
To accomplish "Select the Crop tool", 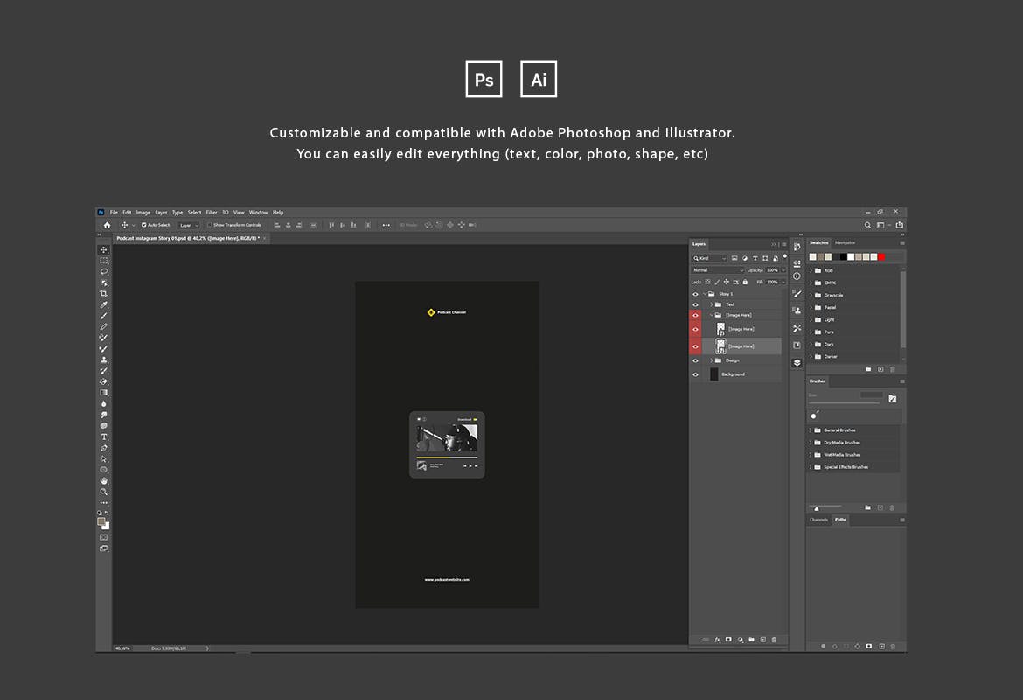I will [x=104, y=294].
